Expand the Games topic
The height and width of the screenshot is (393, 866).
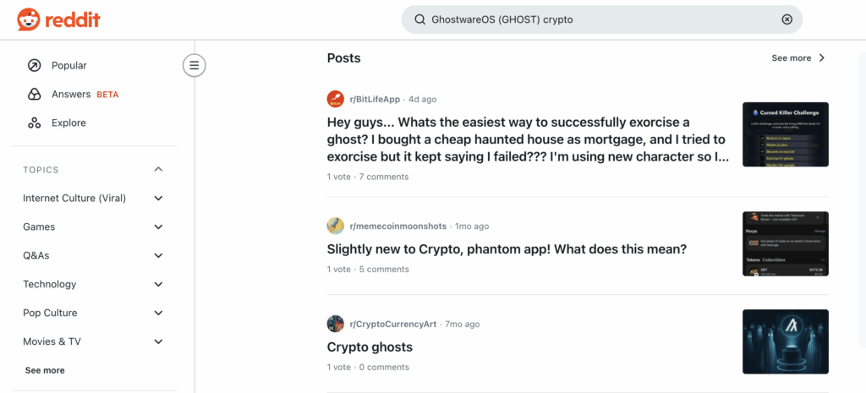[158, 227]
